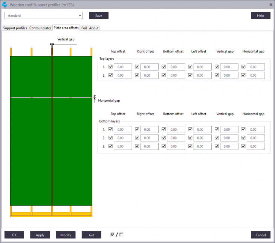275x243 pixels.
Task: Click the Get button
Action: tap(91, 235)
